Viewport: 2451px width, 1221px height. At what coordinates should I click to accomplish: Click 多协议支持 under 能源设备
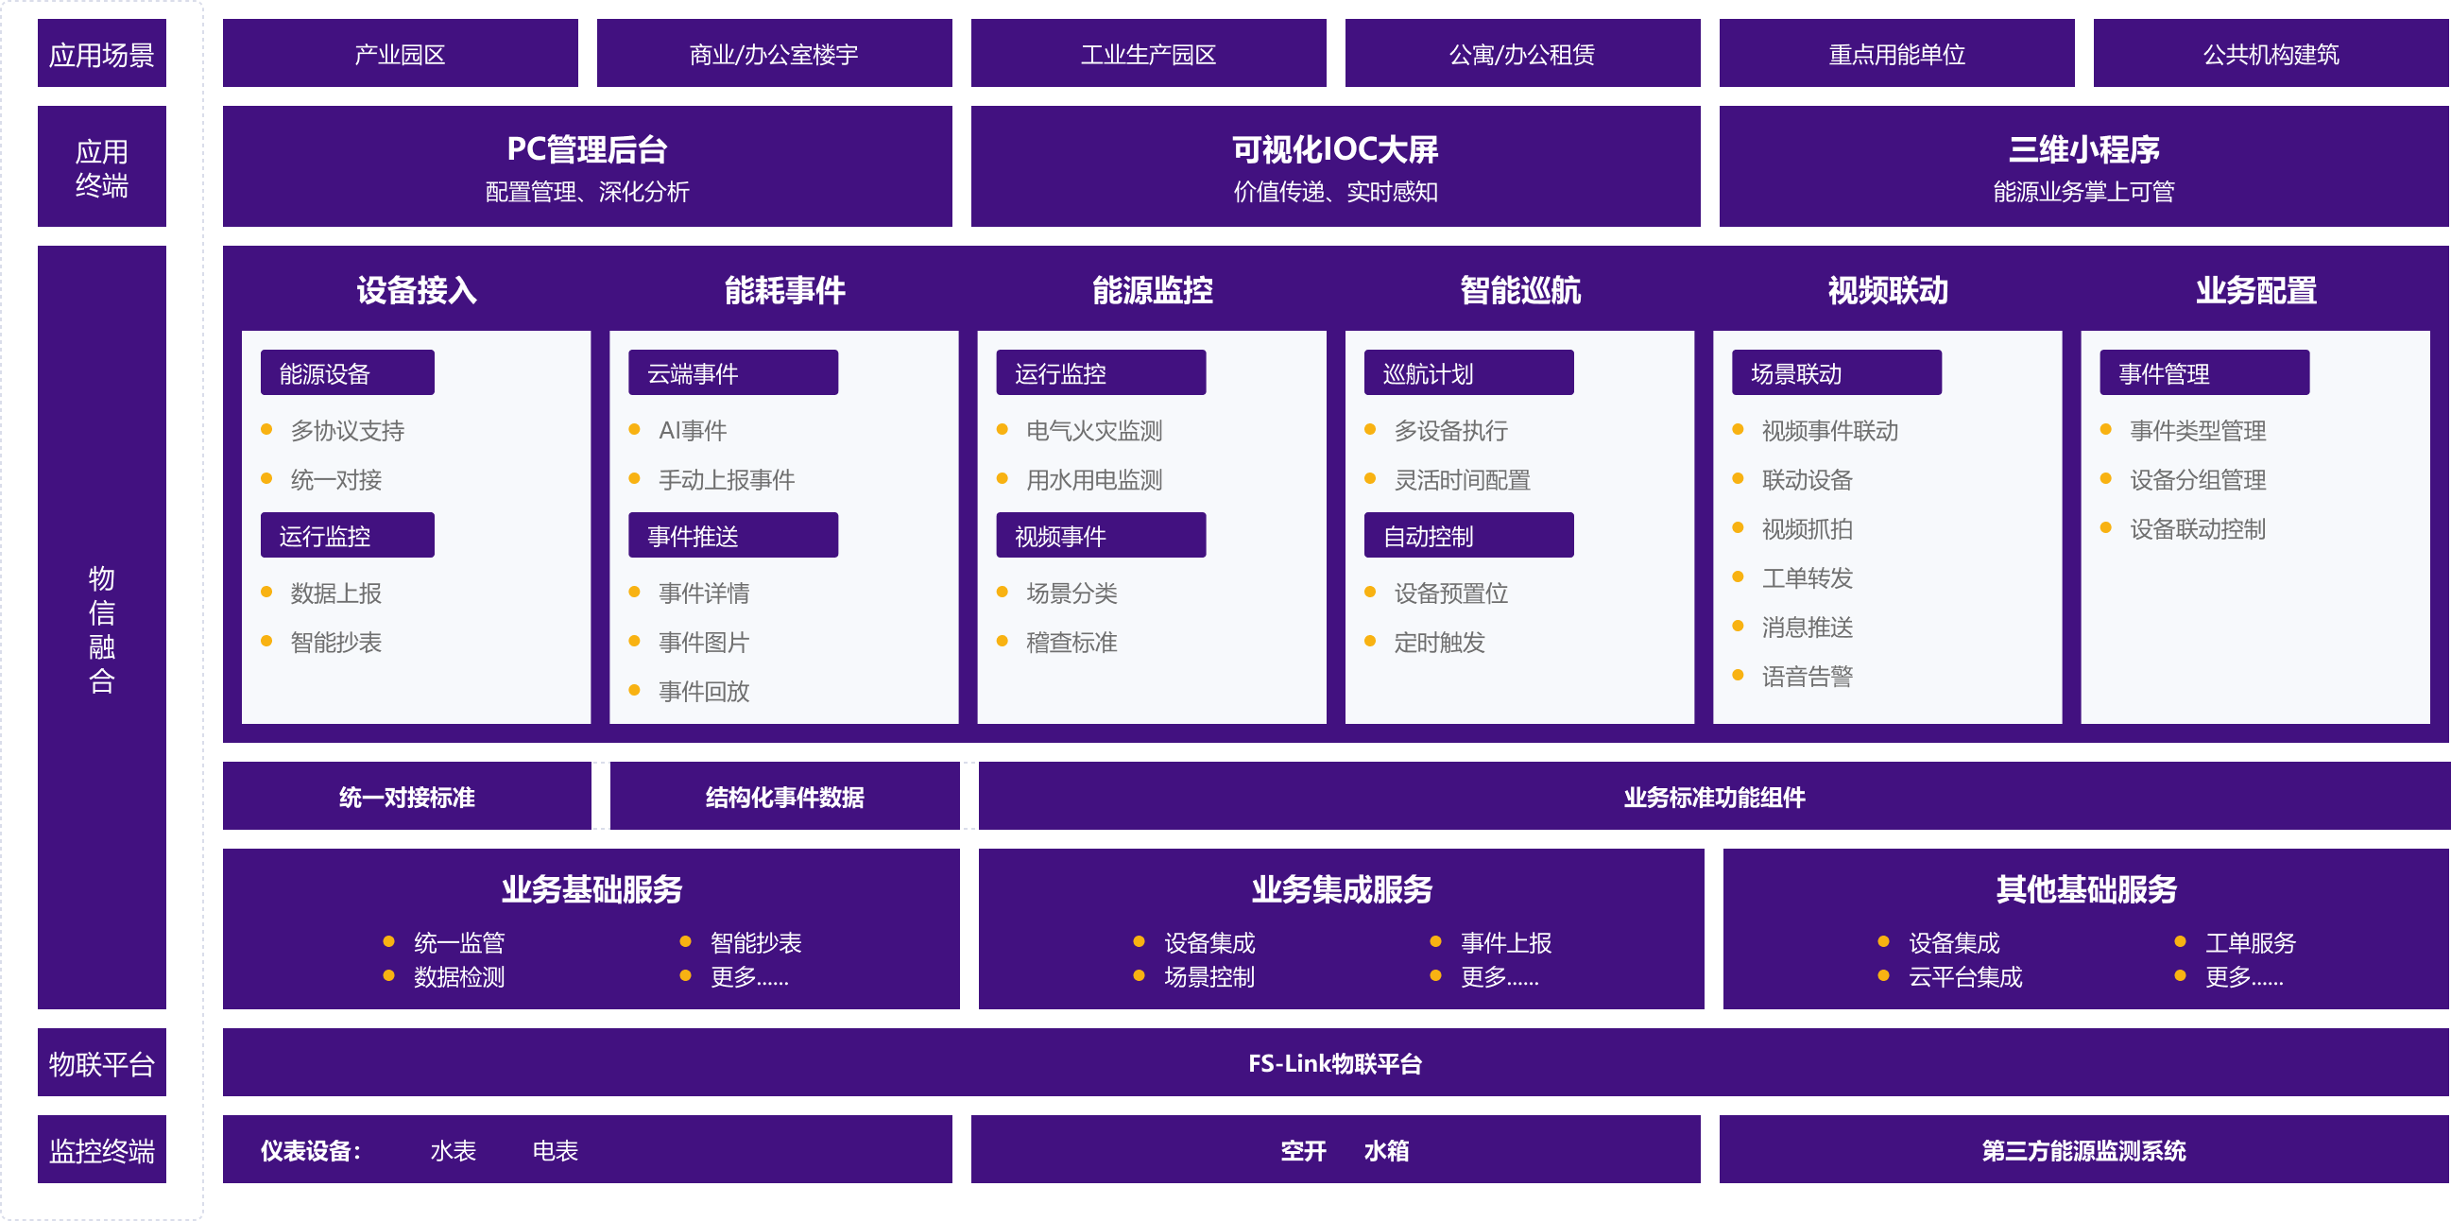click(348, 430)
